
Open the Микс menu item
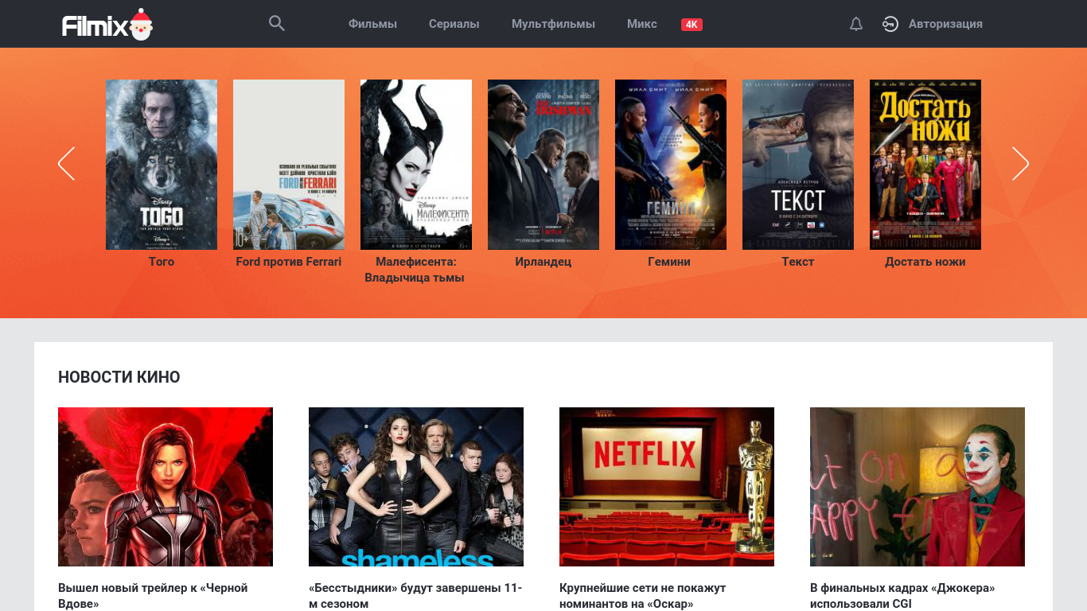[642, 24]
